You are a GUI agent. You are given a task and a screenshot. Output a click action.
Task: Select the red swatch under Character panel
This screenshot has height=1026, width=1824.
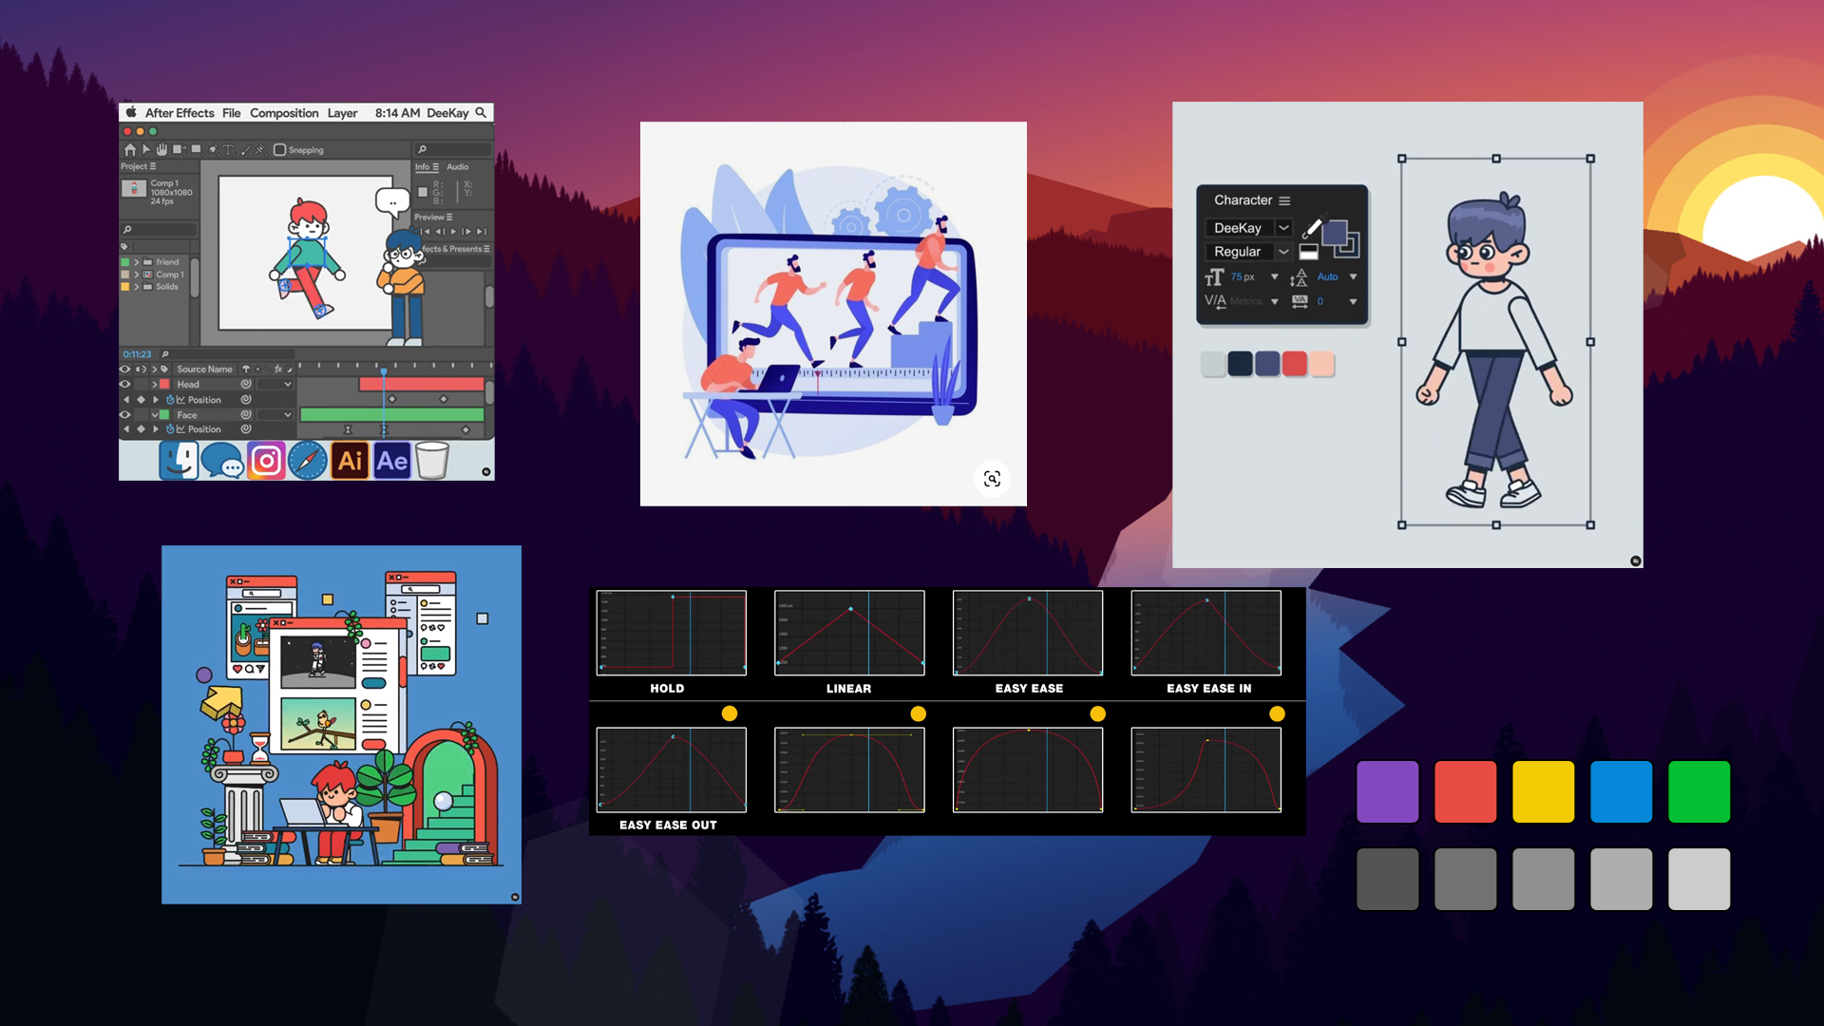click(x=1294, y=364)
